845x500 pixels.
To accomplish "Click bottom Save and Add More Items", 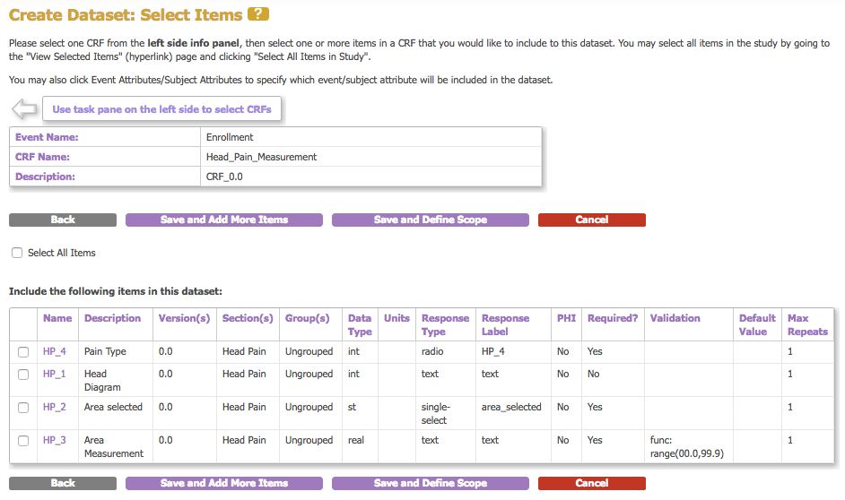I will (x=224, y=483).
